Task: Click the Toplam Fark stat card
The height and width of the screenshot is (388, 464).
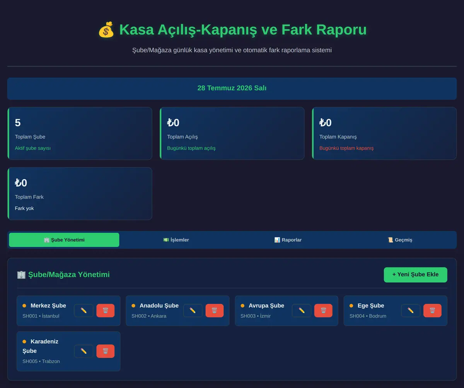Action: tap(80, 194)
